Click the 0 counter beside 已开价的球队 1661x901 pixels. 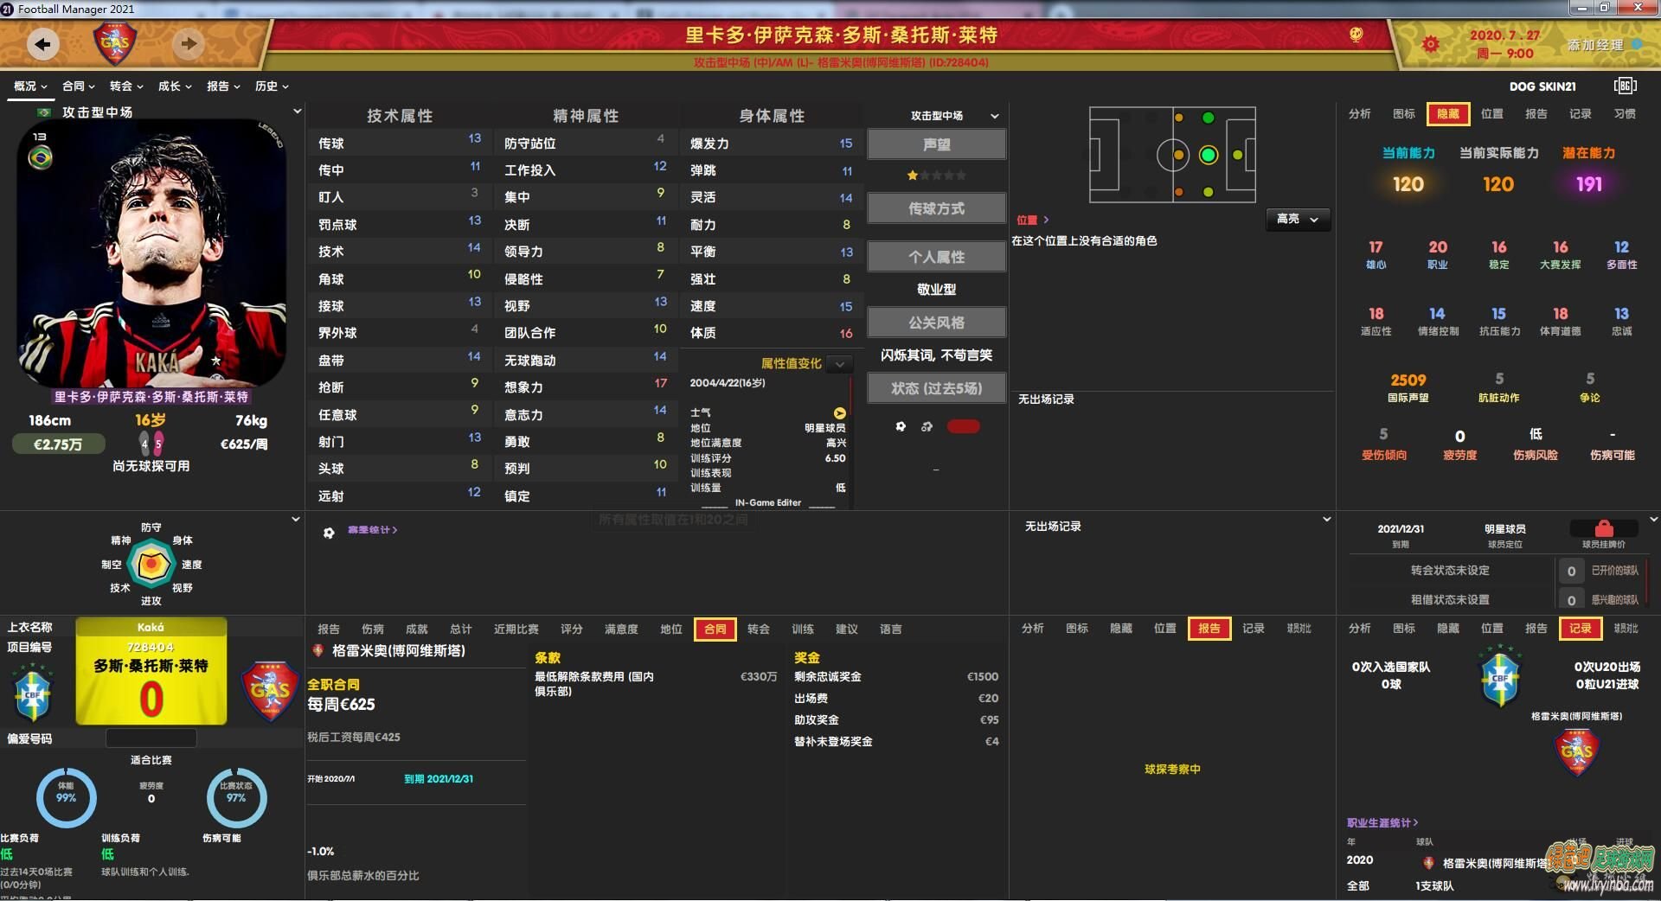1571,572
